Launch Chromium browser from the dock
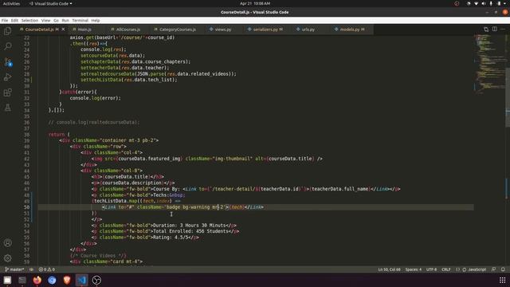 coord(52,280)
